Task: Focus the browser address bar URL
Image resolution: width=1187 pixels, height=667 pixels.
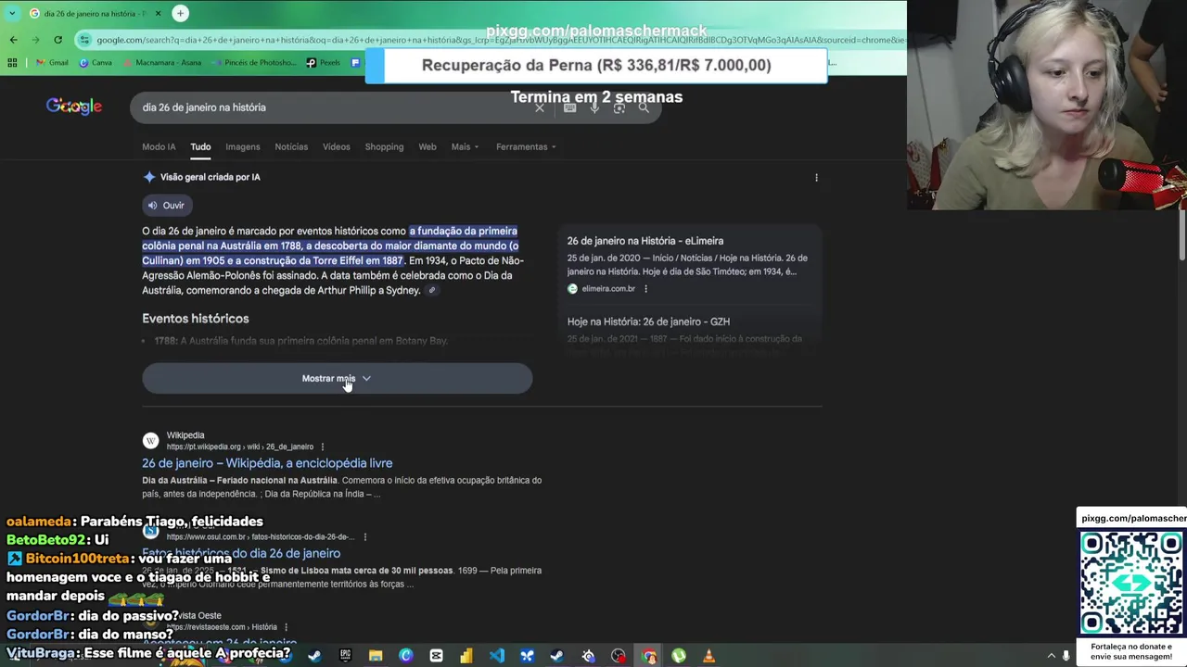Action: pyautogui.click(x=501, y=40)
